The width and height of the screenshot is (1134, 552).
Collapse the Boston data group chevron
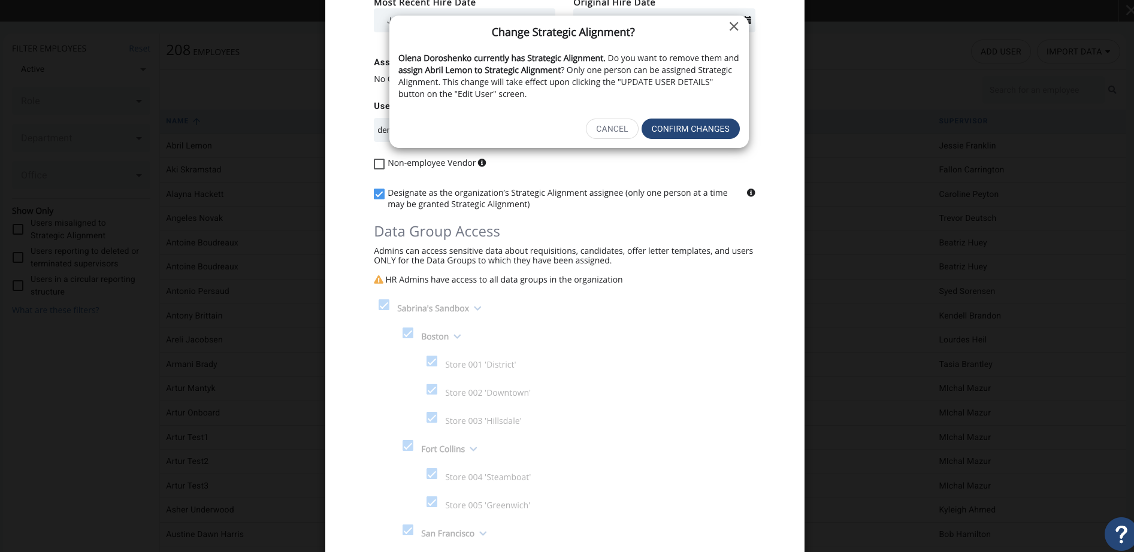click(x=457, y=336)
